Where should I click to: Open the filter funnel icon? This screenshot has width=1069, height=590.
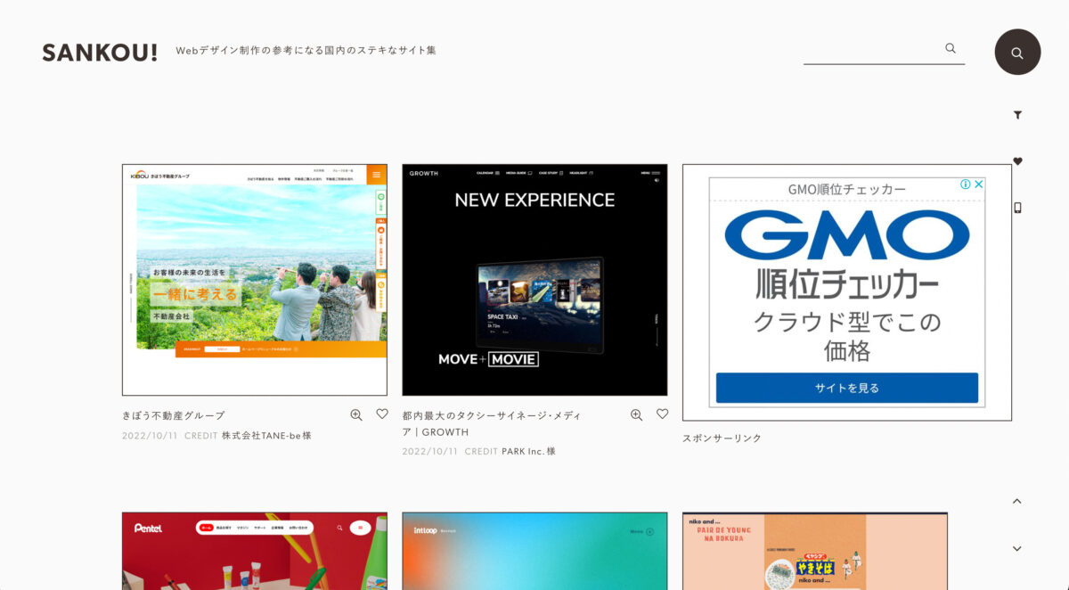1017,115
